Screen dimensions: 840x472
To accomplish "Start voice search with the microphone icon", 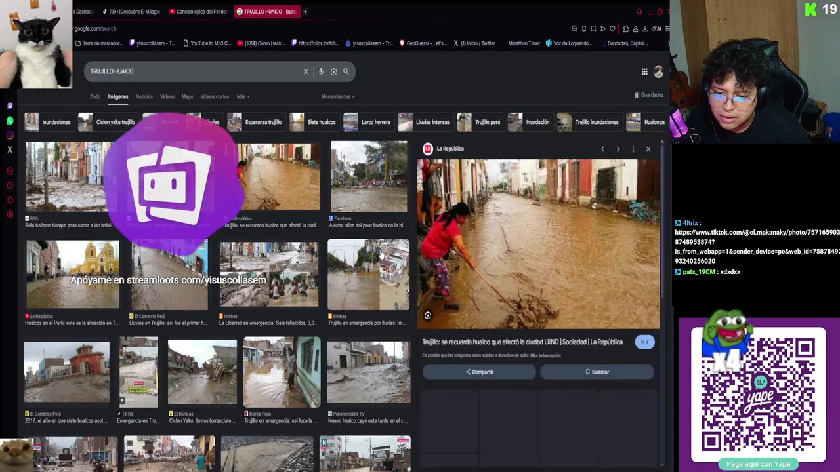I will click(x=321, y=71).
